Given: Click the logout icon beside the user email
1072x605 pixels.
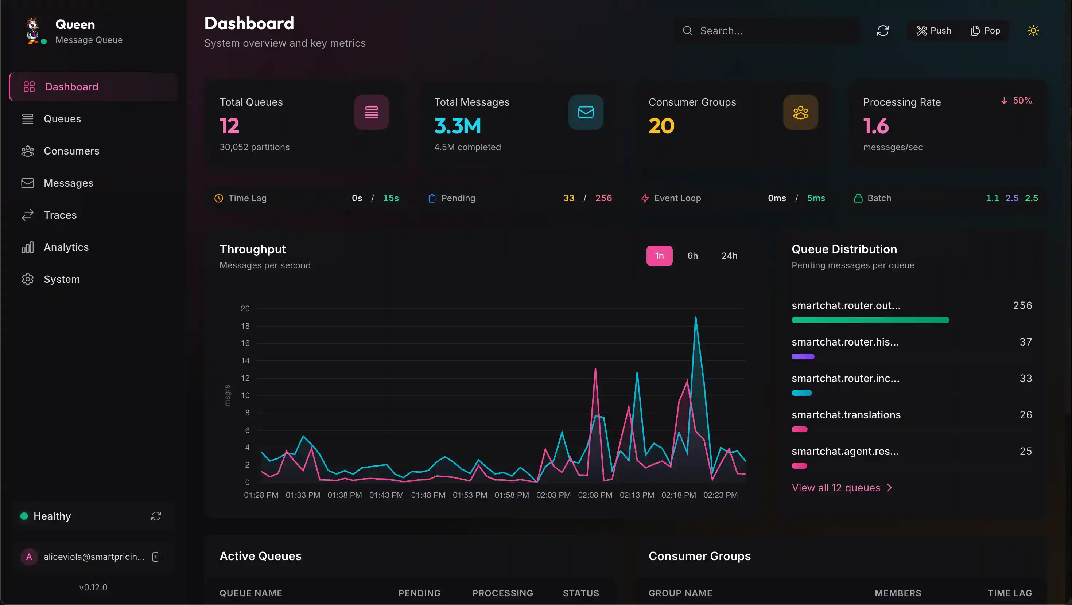Looking at the screenshot, I should 156,557.
